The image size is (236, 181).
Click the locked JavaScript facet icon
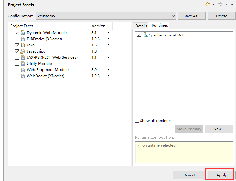coord(23,51)
